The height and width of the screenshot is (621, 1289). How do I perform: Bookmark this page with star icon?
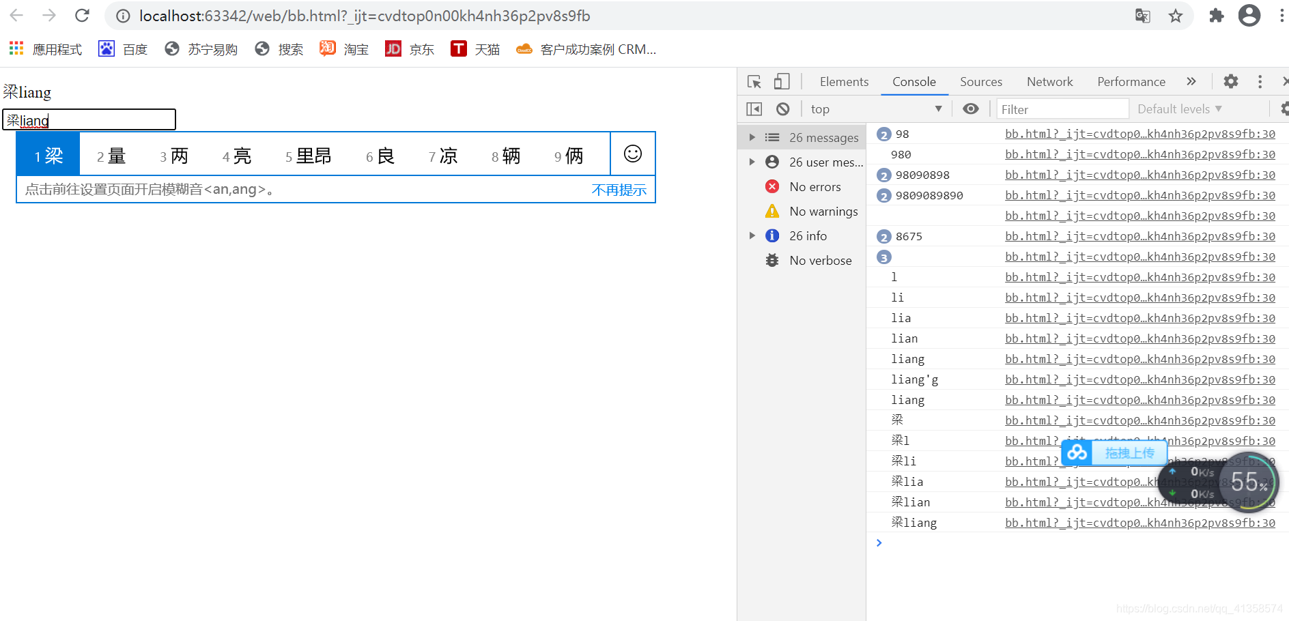point(1175,16)
